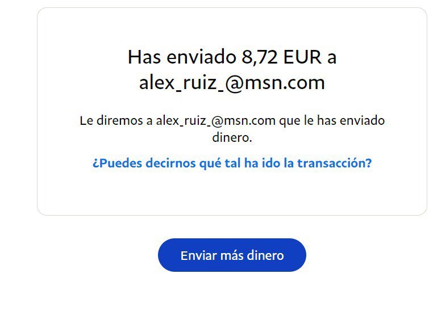Screen dimensions: 433x324
Task: Click the alex_ruiz_@msn.com email in the heading
Action: [x=232, y=82]
